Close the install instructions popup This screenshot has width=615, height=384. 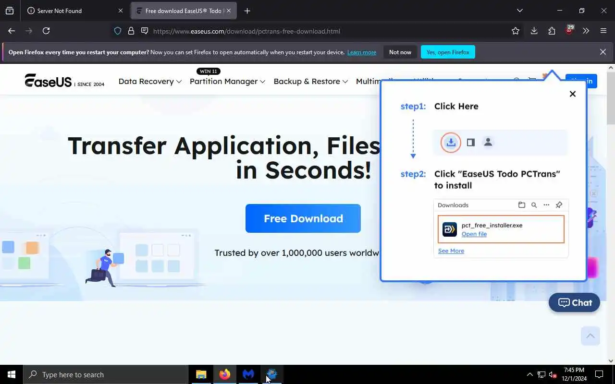coord(573,94)
